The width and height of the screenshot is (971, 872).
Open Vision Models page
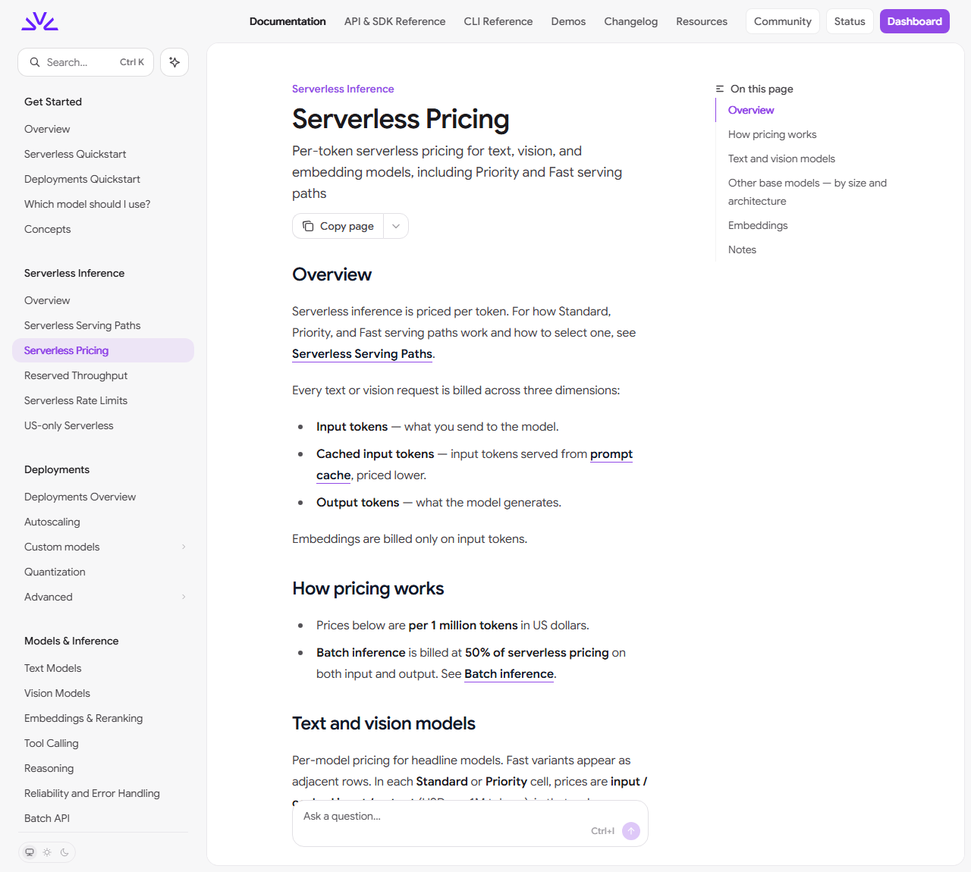coord(103,693)
